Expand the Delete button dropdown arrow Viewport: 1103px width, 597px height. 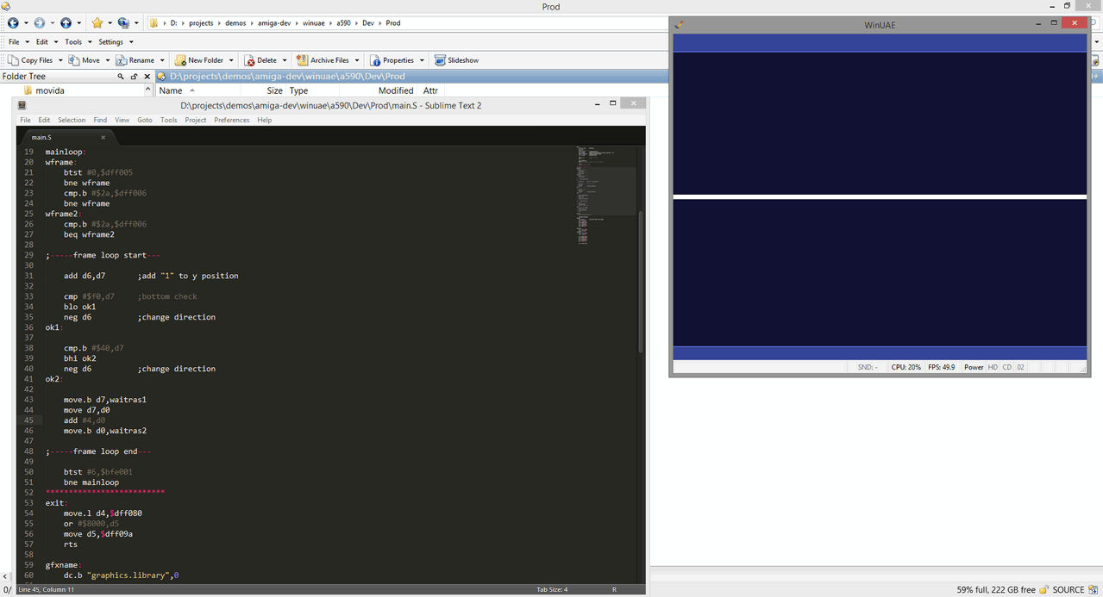click(x=285, y=60)
